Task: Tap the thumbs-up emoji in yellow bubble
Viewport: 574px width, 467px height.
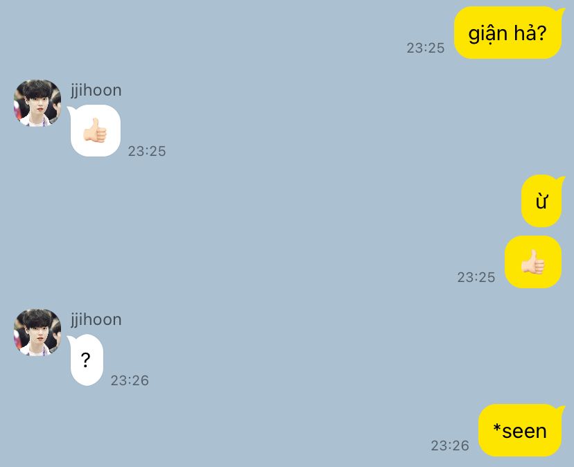Action: 532,262
